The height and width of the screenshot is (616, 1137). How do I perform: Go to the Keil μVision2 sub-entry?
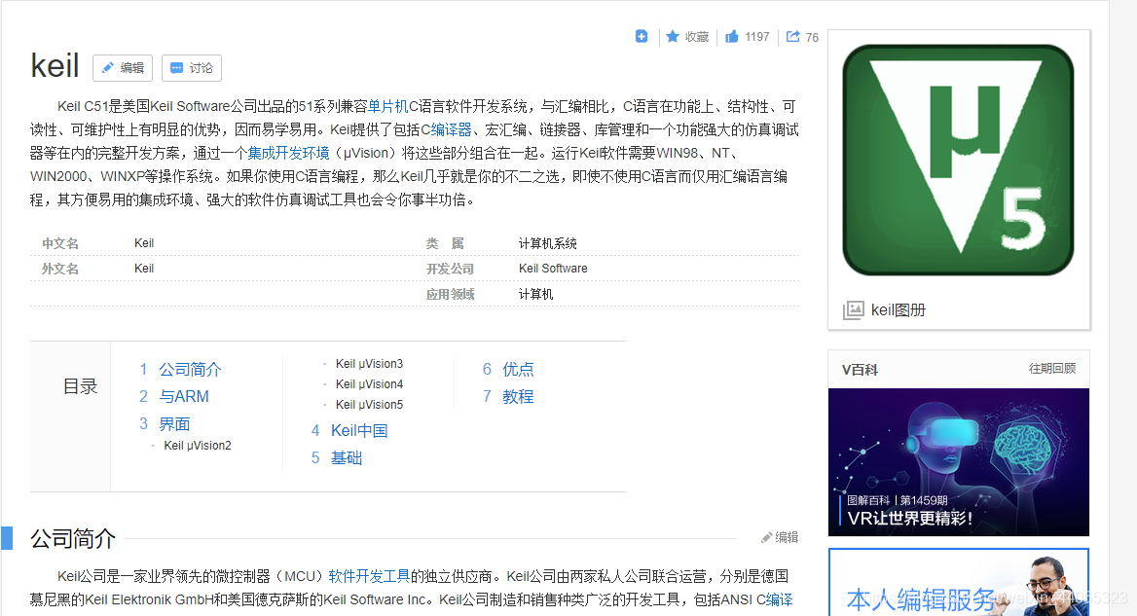click(198, 446)
